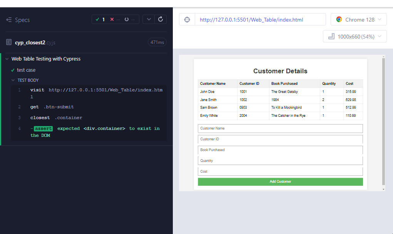
Task: Click the selector playground crosshair icon
Action: tap(187, 20)
